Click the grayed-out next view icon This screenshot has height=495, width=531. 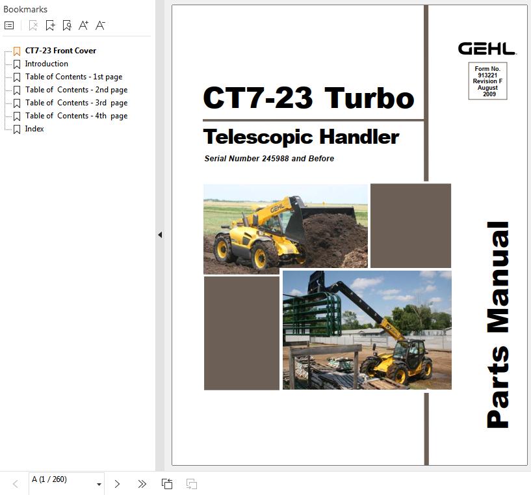192,484
